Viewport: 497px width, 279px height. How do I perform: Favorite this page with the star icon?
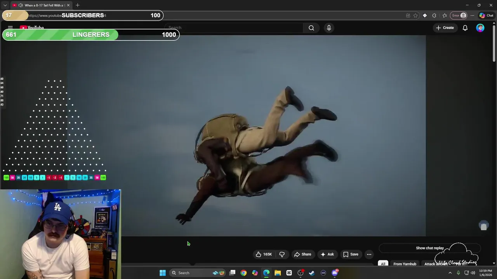[x=415, y=15]
